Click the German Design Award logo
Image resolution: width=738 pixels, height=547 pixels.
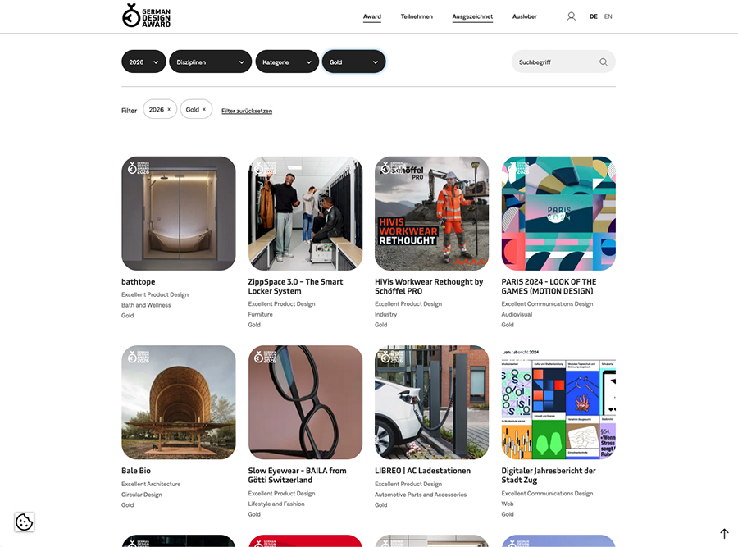click(x=147, y=16)
